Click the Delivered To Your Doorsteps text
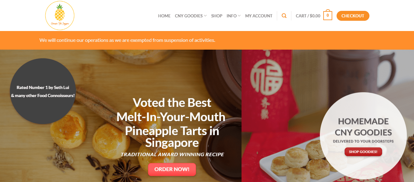This screenshot has width=414, height=182. tap(363, 141)
